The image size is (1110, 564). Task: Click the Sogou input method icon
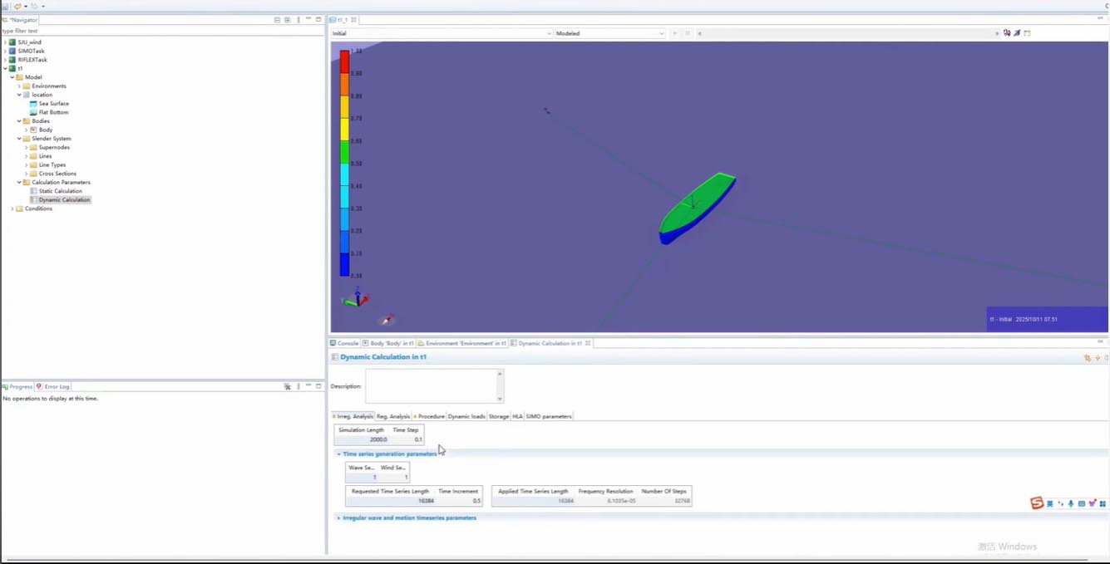coord(1037,503)
